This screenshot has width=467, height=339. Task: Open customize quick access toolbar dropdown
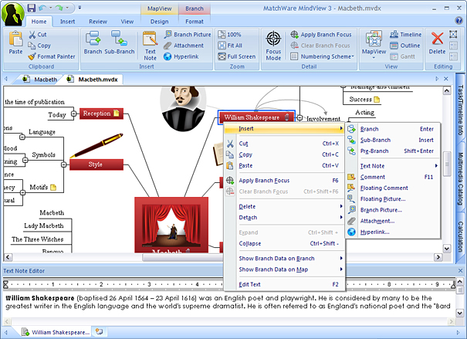tap(80, 8)
